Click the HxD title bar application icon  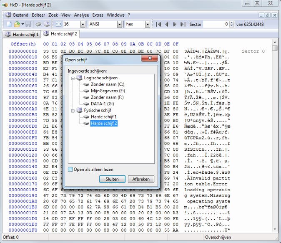click(x=5, y=5)
